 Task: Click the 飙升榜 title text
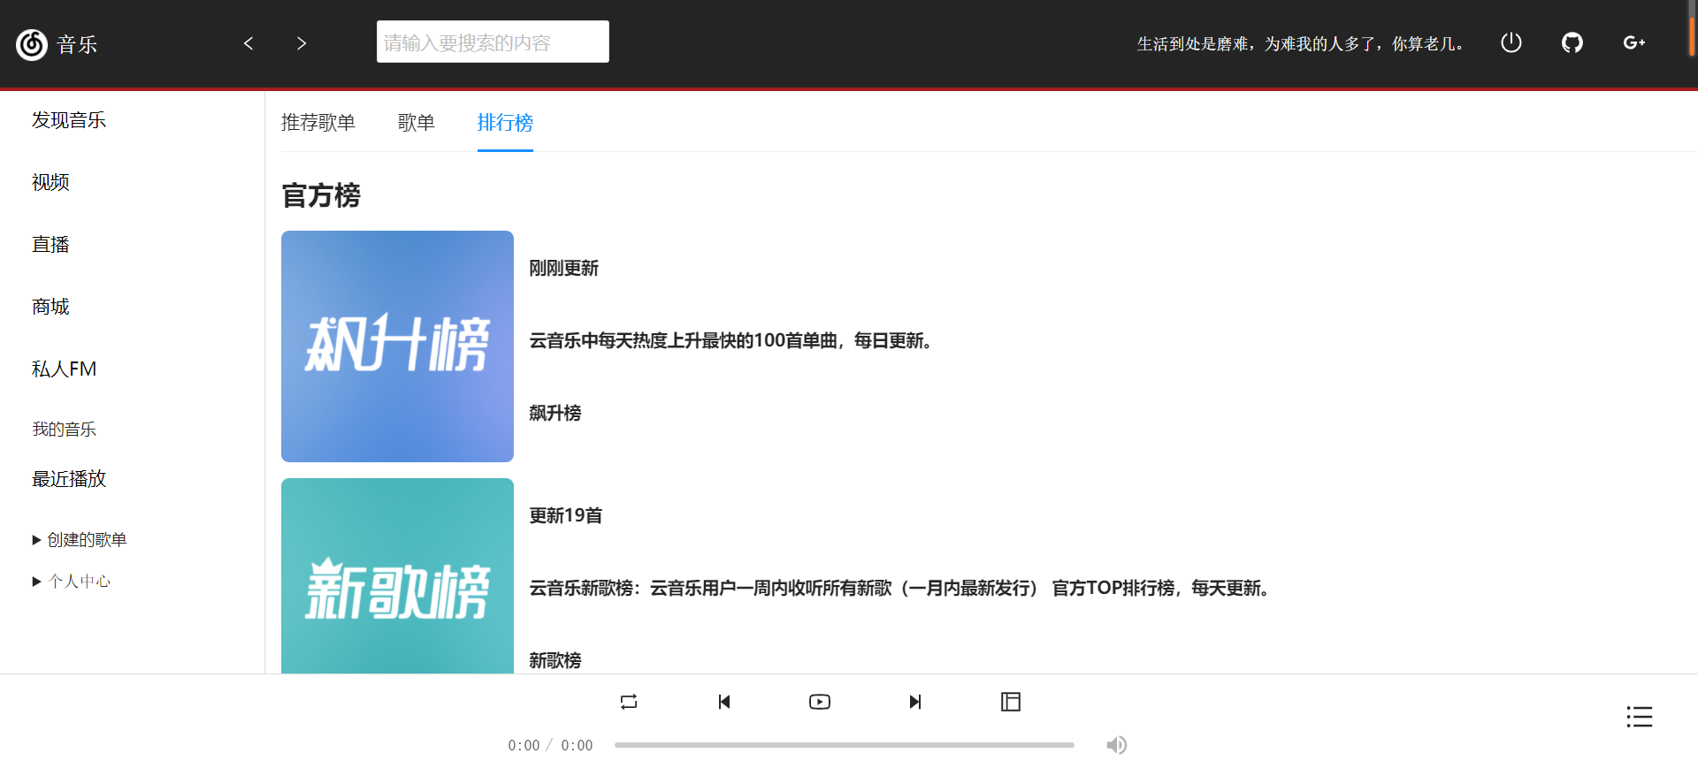point(555,413)
